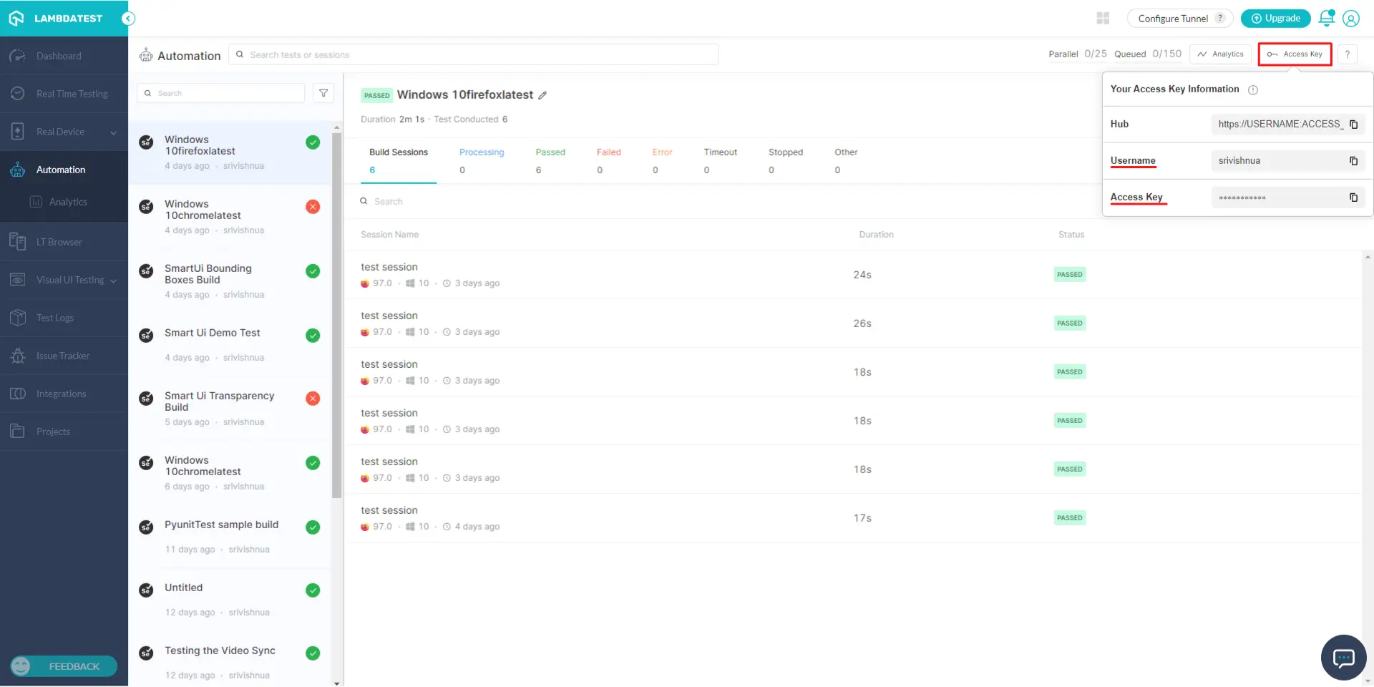Open the live chat bubble
This screenshot has height=687, width=1374.
coord(1343,657)
